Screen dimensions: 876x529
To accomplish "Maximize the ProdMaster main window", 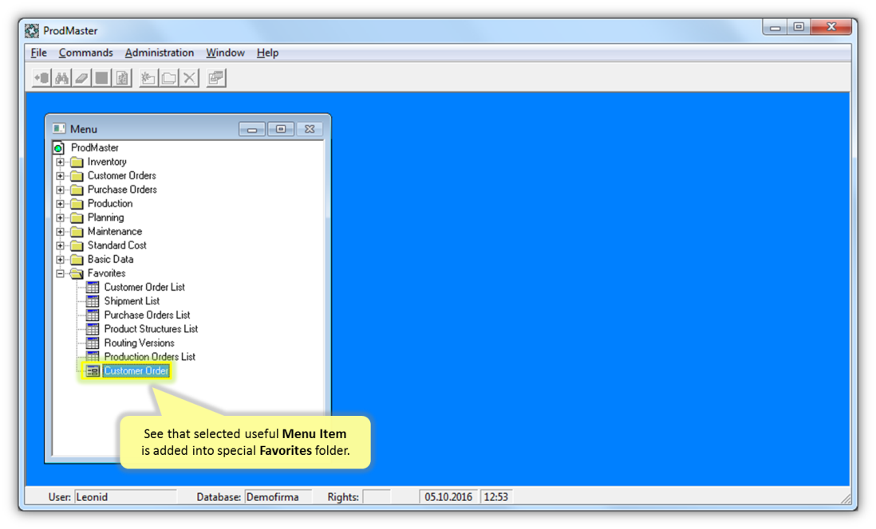I will pyautogui.click(x=799, y=27).
